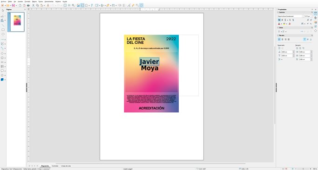
Task: Click the Clone formatting brush icon
Action: point(48,5)
